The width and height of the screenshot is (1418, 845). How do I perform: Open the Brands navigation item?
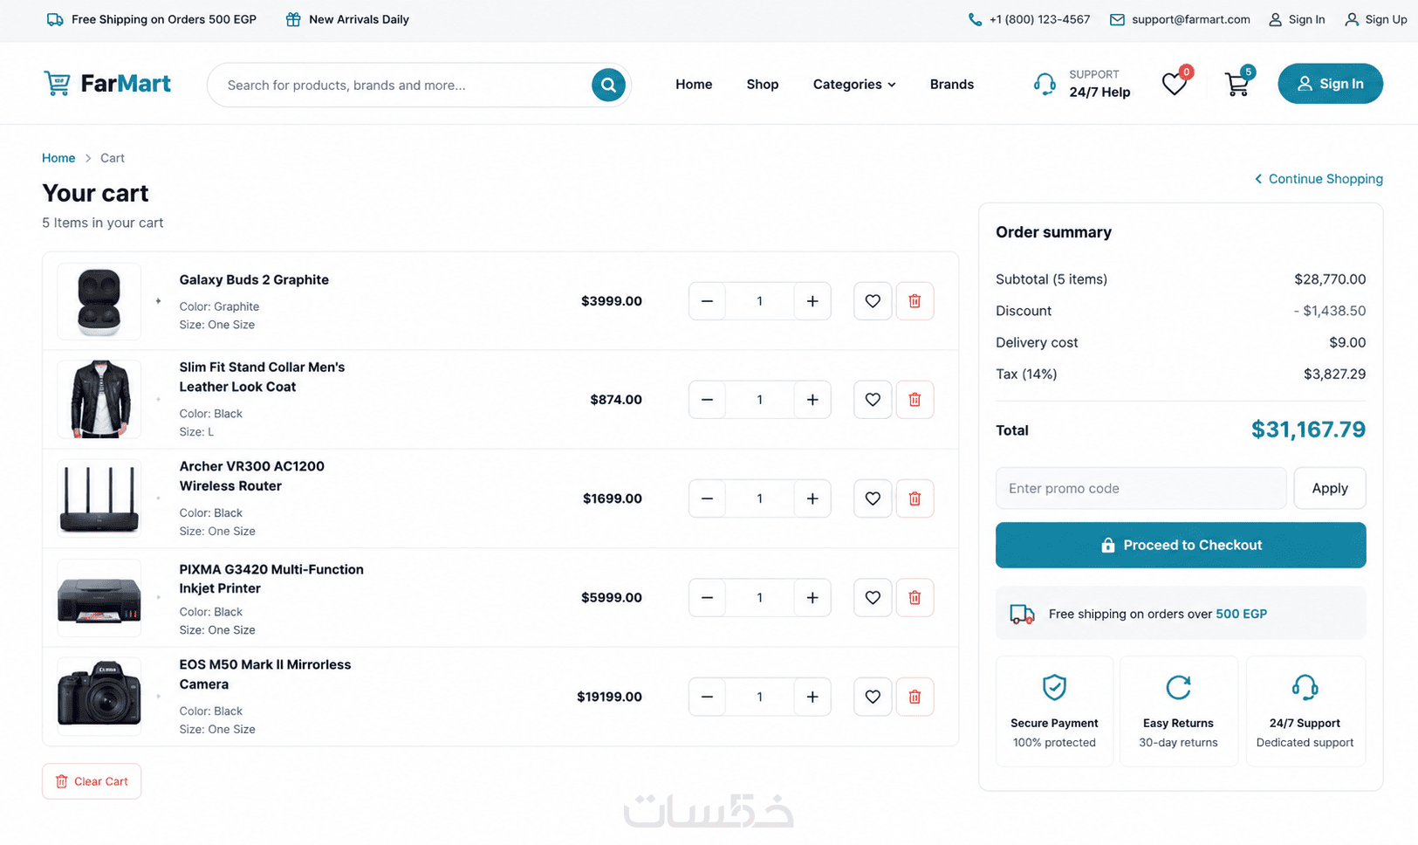click(x=952, y=85)
